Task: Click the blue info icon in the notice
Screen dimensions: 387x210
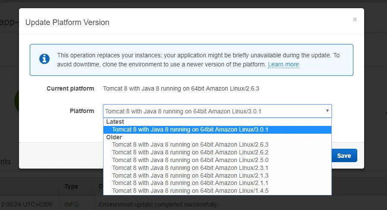Action: (x=44, y=59)
